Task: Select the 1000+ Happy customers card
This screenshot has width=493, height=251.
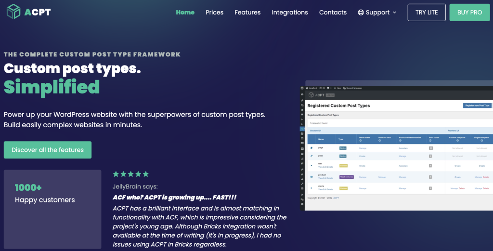Action: click(52, 209)
